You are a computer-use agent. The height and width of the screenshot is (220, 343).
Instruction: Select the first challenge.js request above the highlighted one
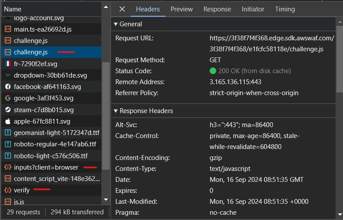51,41
